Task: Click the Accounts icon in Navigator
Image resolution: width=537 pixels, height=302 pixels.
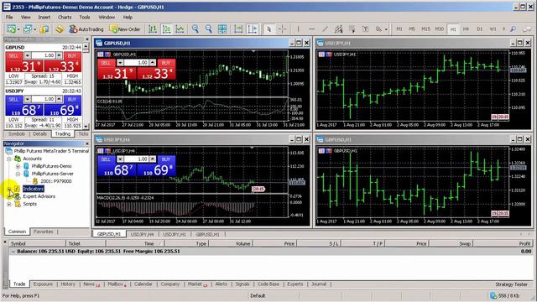Action: click(18, 159)
